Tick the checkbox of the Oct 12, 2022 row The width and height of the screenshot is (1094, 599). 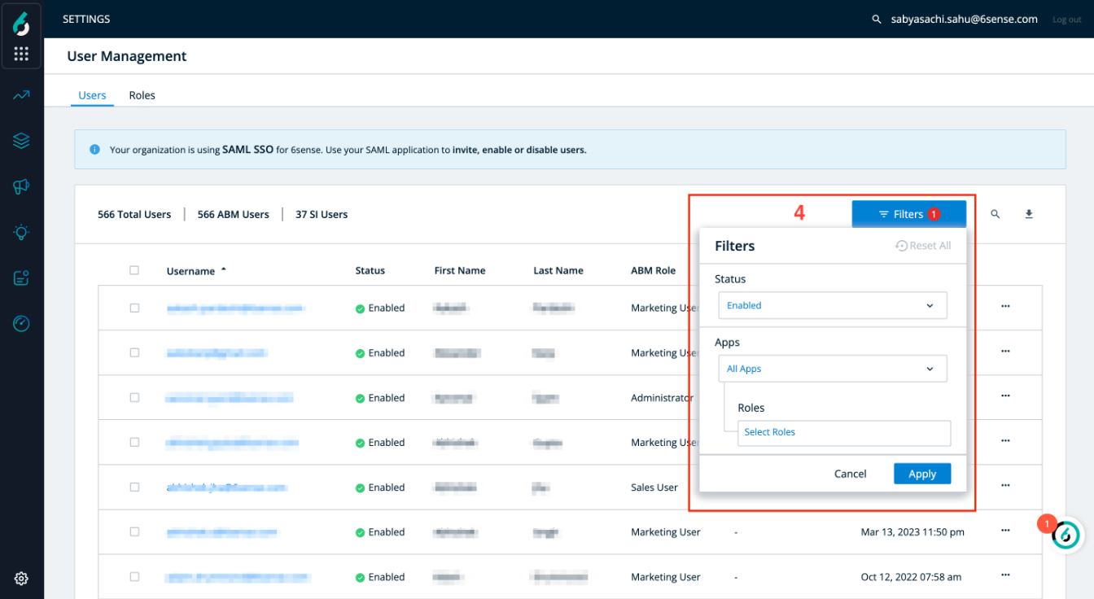click(134, 576)
